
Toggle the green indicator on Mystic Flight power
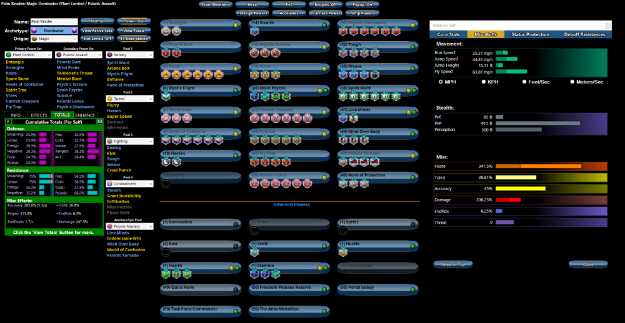click(x=236, y=90)
